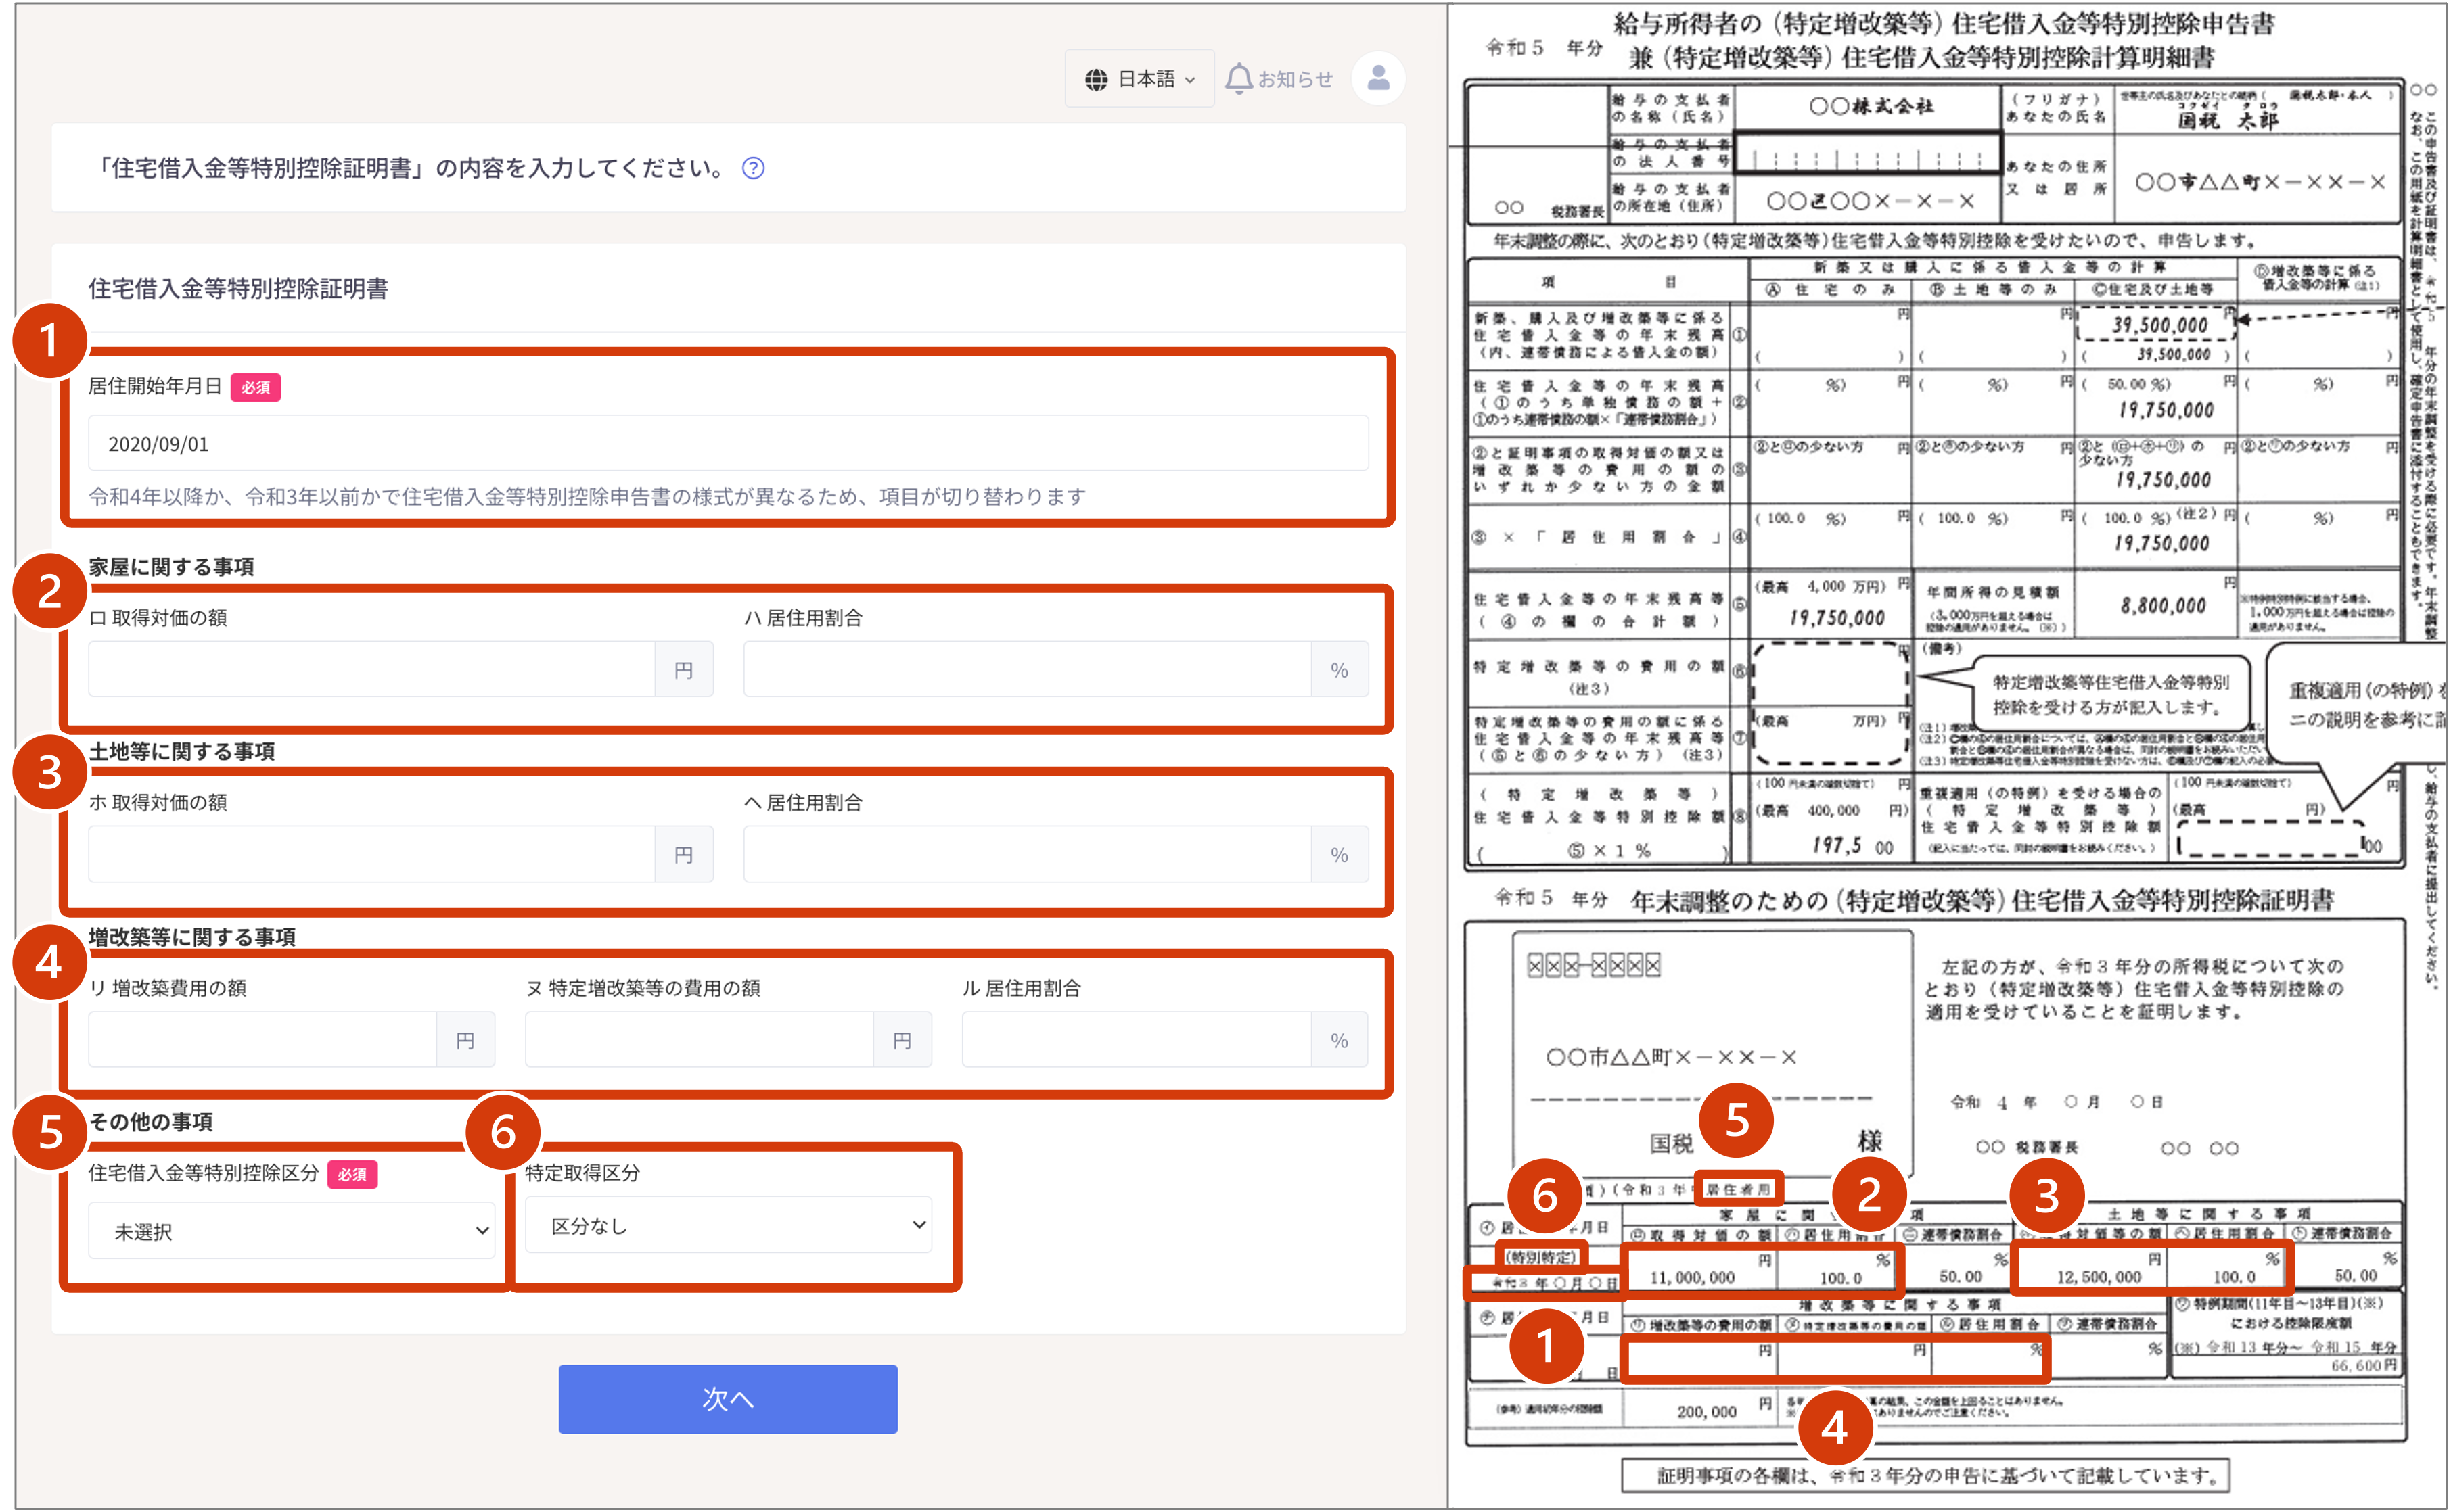Focus the リ 増改築費用の額 input field
Screen dimensions: 2449x1512
point(262,1040)
